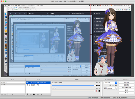Click browser reload icon in captured preview
Viewport: 135px width, 99px height.
[12, 10]
